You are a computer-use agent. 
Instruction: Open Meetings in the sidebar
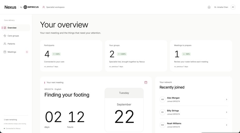[x=16, y=52]
